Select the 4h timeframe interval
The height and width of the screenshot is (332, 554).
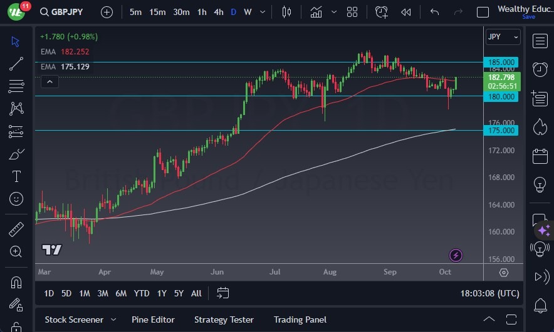[x=218, y=12]
